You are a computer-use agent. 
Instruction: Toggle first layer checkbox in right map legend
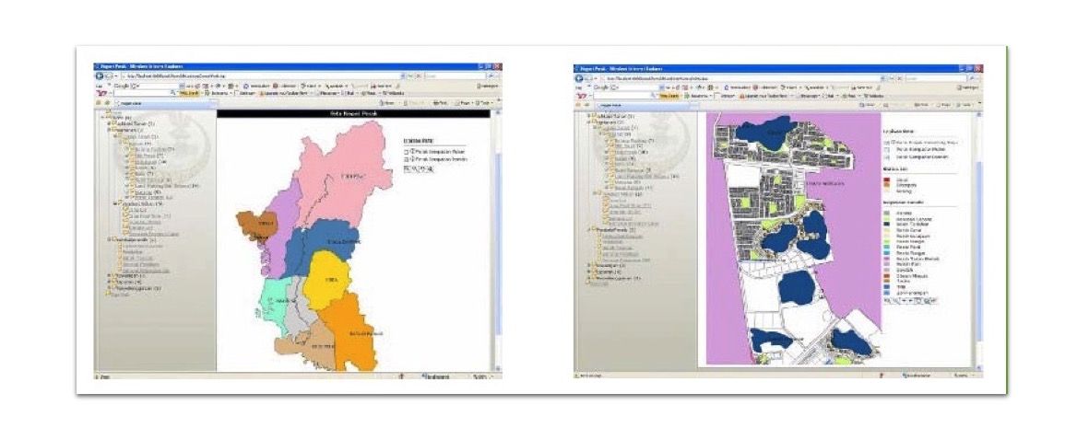886,144
